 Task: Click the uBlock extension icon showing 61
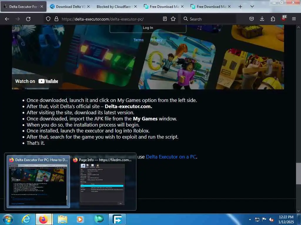[x=284, y=18]
